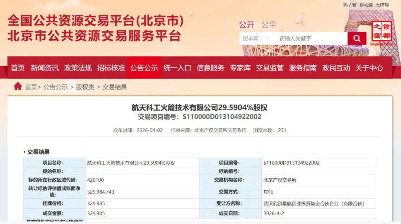The height and width of the screenshot is (224, 401).
Task: Click the 首都之窗 logo
Action: 381,33
